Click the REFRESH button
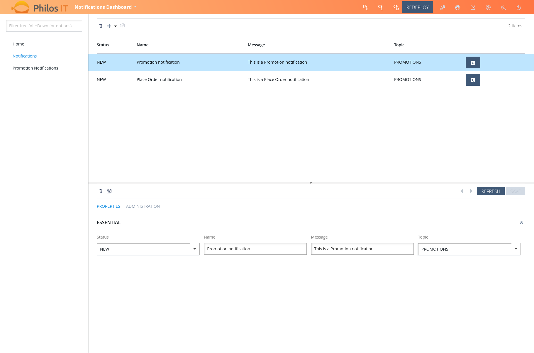Screen dimensions: 534x353 point(491,191)
